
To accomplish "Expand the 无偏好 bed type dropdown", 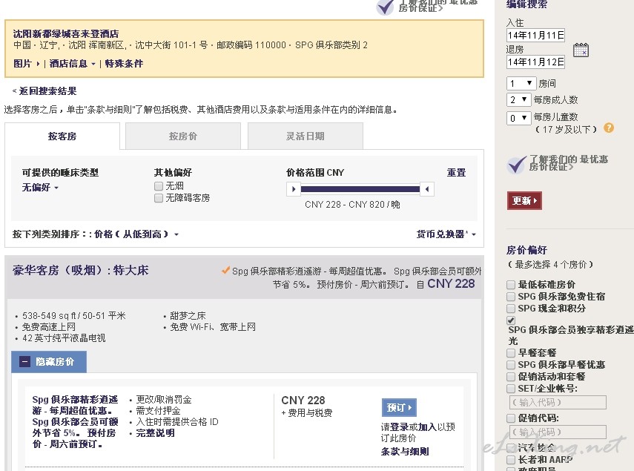I will pos(40,188).
